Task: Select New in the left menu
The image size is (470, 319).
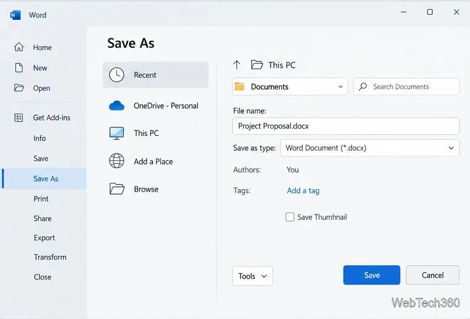Action: (40, 68)
